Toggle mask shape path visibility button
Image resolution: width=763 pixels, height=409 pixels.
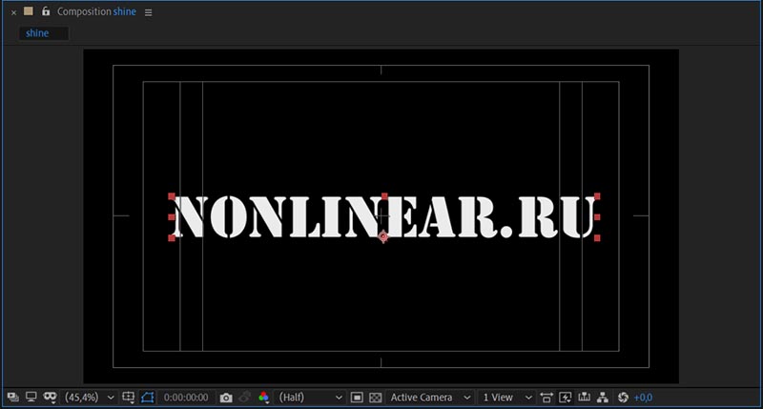(148, 398)
